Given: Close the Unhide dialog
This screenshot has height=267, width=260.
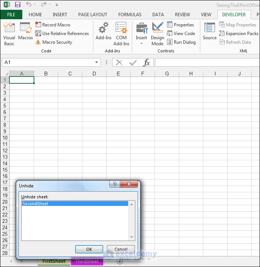Looking at the screenshot, I should point(129,184).
